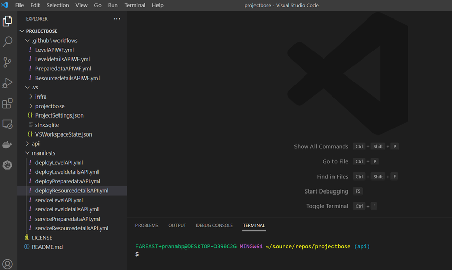Screen dimensions: 452x270
Task: Open the Go menu
Action: pos(97,5)
